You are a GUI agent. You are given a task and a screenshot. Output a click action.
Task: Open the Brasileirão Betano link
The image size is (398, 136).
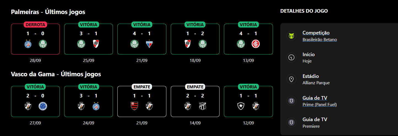pos(320,40)
